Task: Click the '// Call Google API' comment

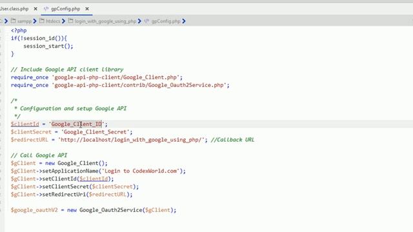Action: [x=39, y=155]
